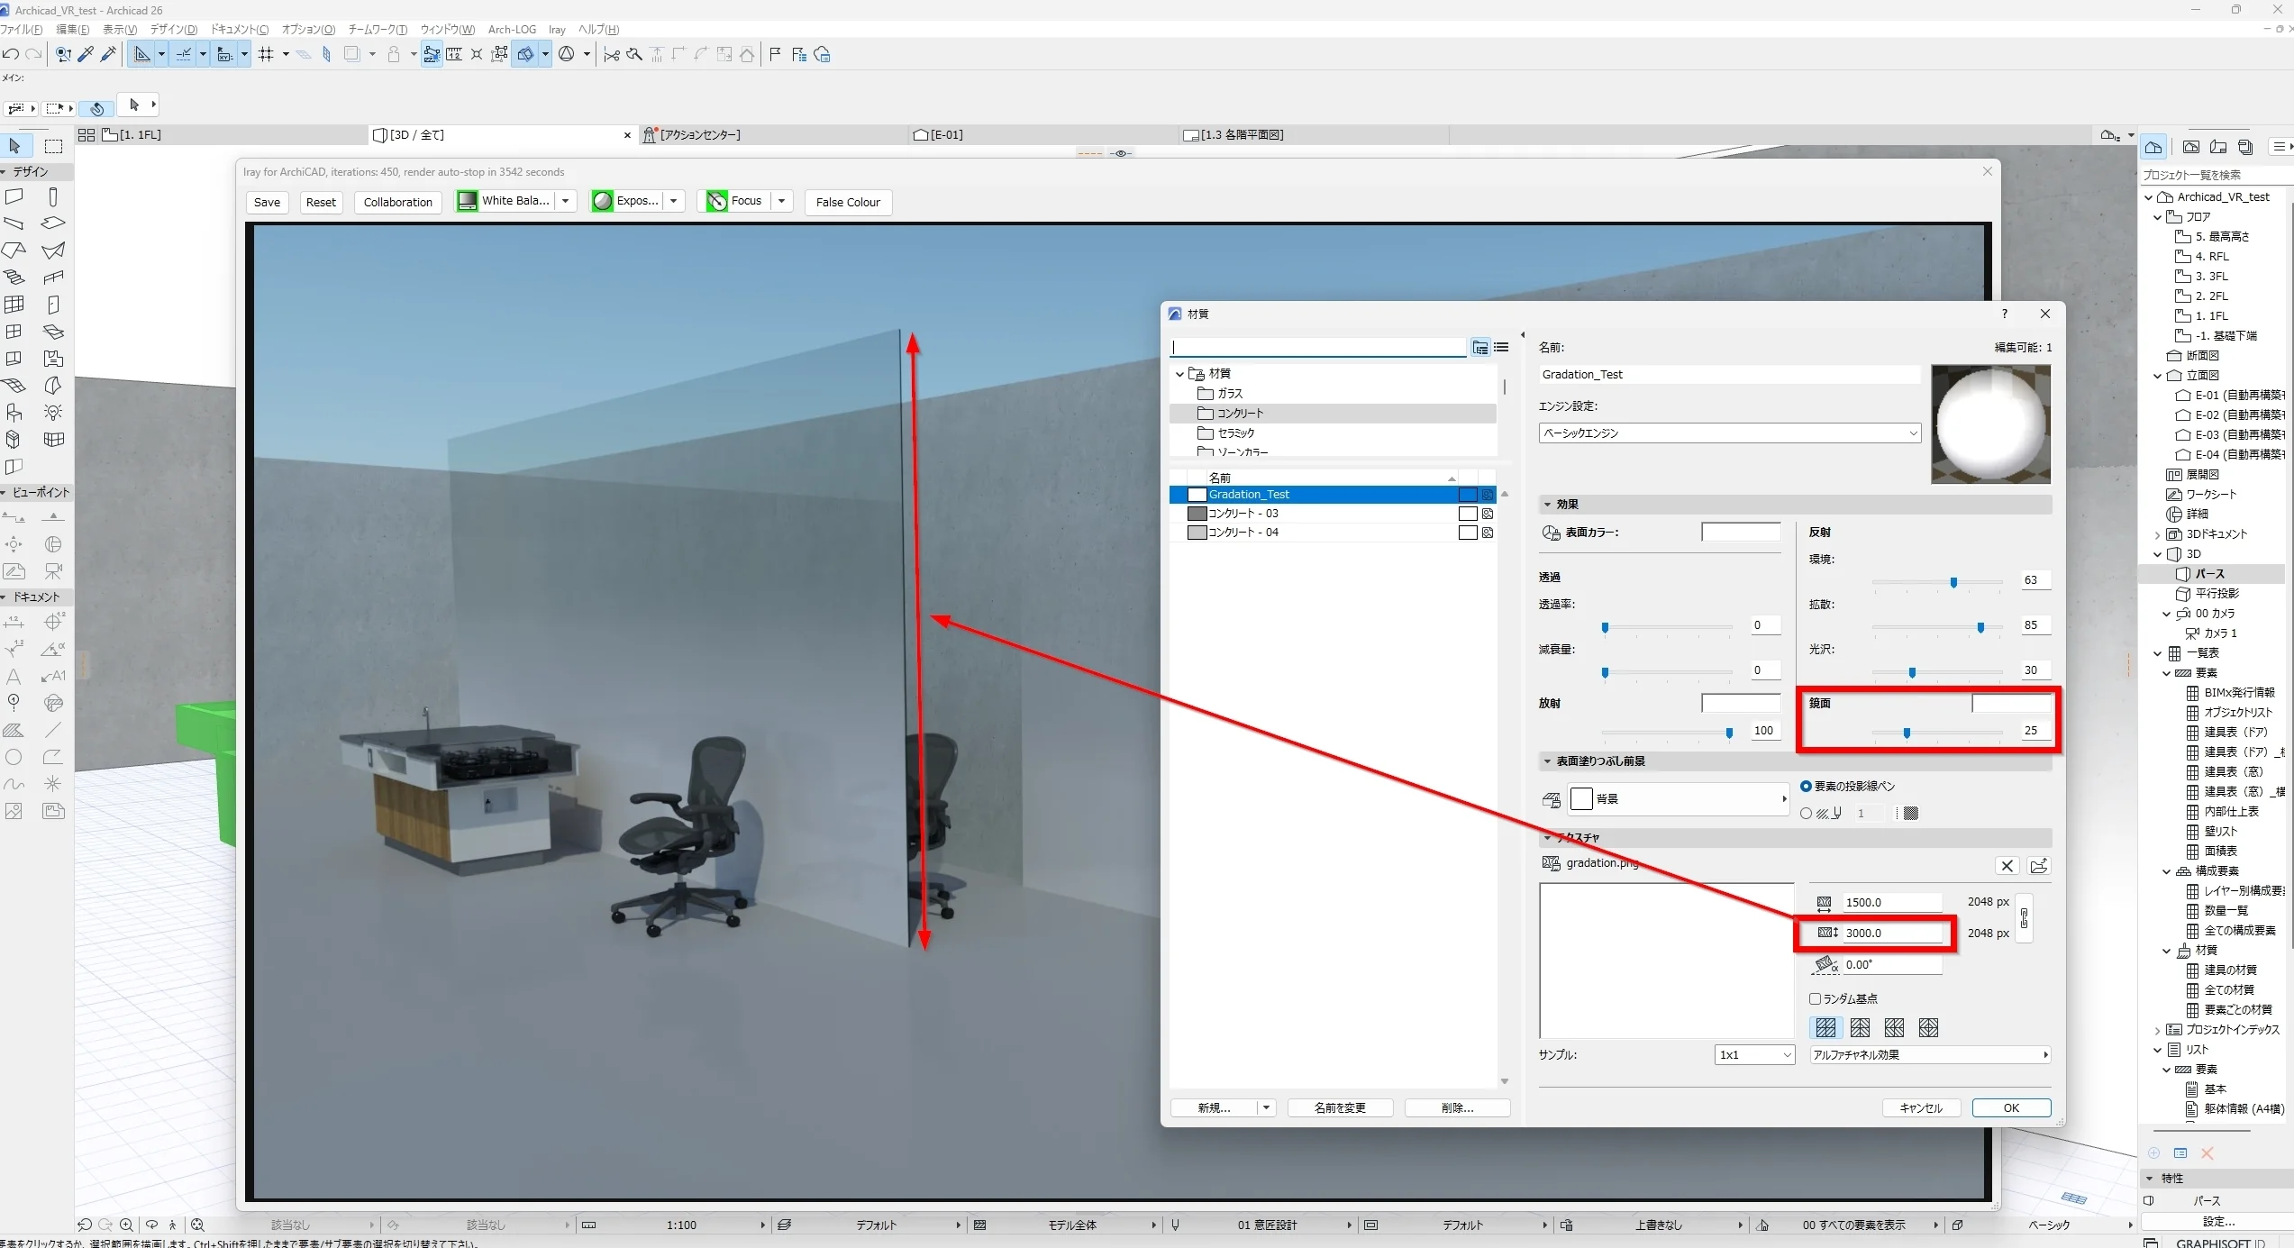Open Project Map icon in Navigator

click(2153, 147)
